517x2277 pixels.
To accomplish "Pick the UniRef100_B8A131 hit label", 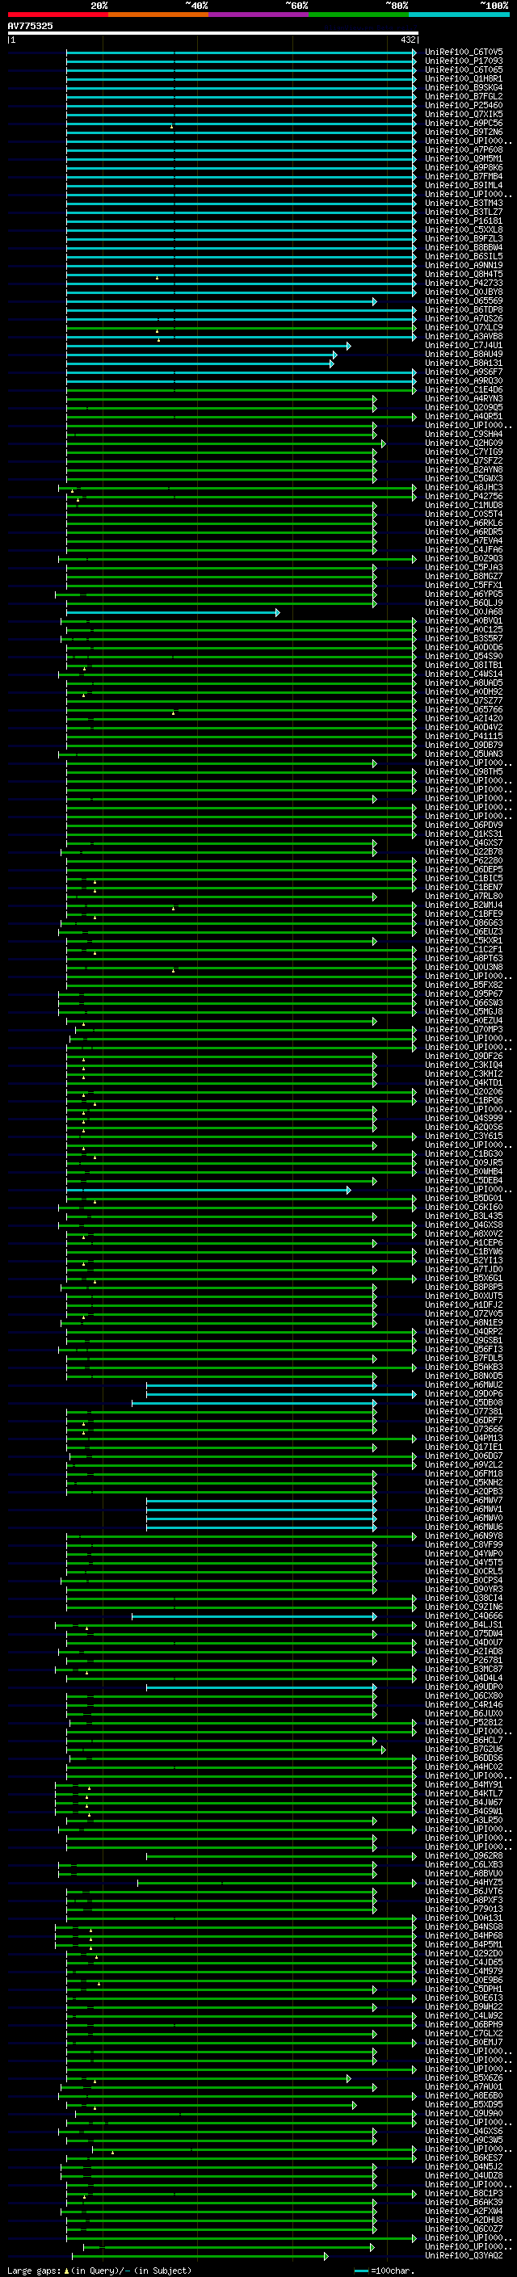I will 464,363.
